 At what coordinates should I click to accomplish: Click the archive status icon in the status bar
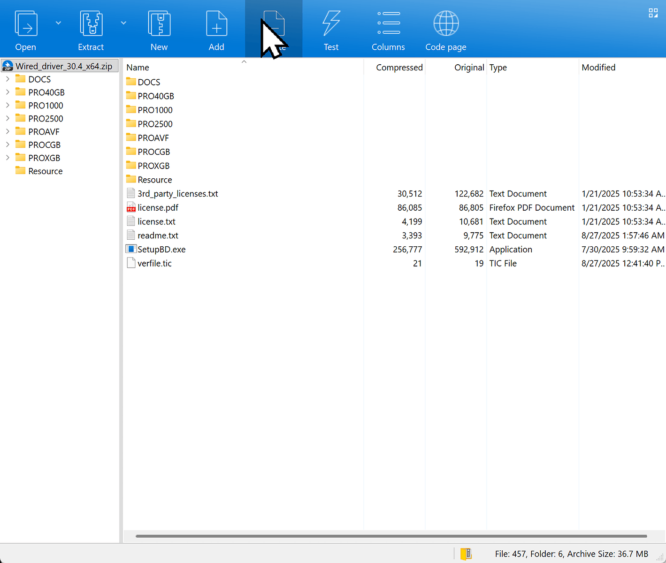tap(465, 554)
